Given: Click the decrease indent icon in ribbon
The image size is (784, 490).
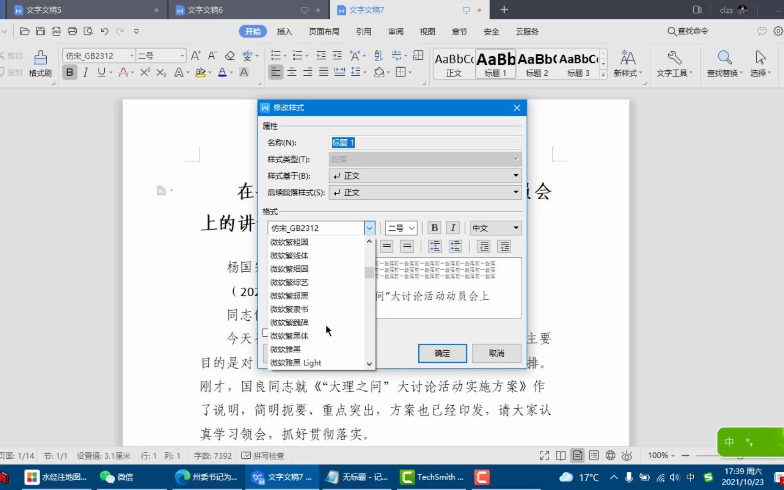Looking at the screenshot, I should coord(321,56).
